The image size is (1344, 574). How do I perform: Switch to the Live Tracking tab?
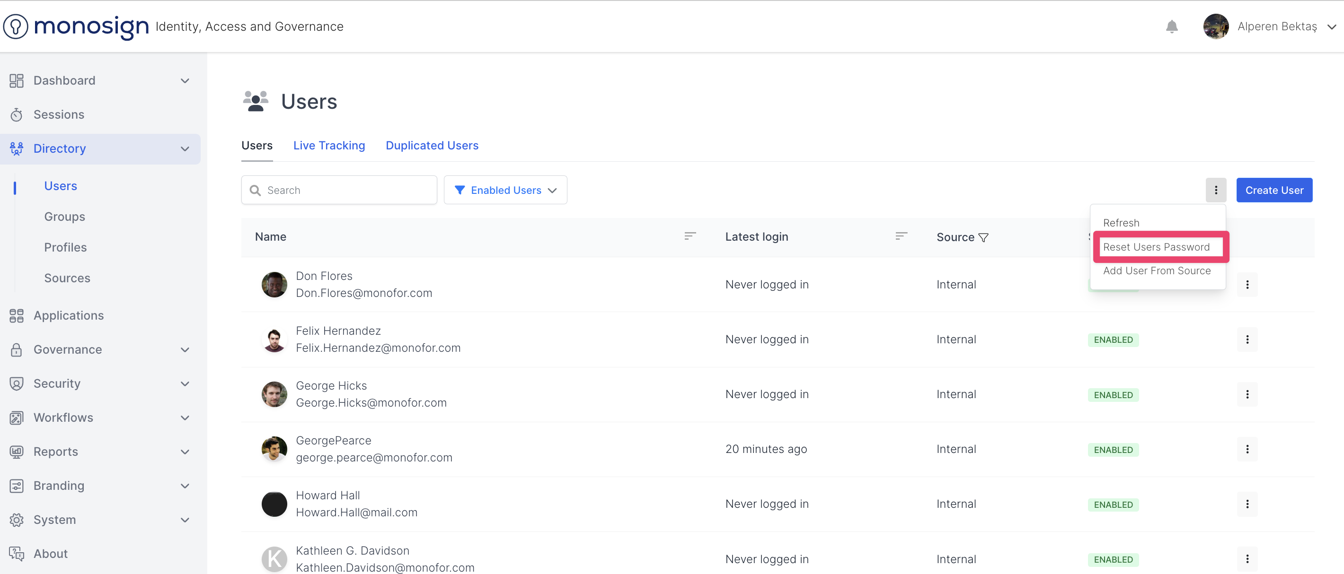pyautogui.click(x=329, y=146)
